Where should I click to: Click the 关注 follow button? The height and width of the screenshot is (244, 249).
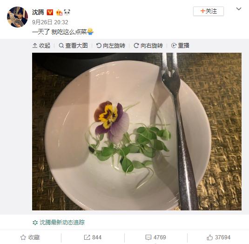coord(209,11)
